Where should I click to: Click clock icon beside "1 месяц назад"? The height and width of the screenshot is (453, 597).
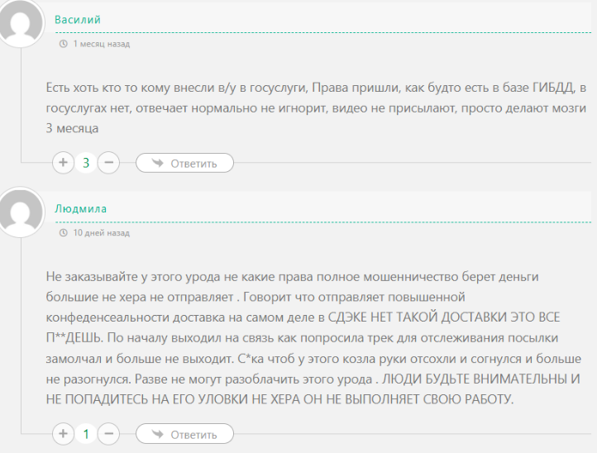[64, 44]
